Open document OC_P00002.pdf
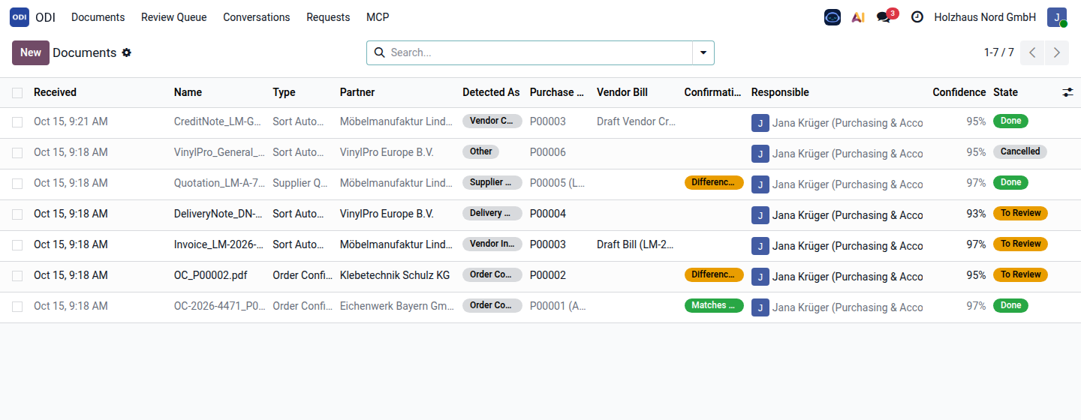 click(x=211, y=275)
